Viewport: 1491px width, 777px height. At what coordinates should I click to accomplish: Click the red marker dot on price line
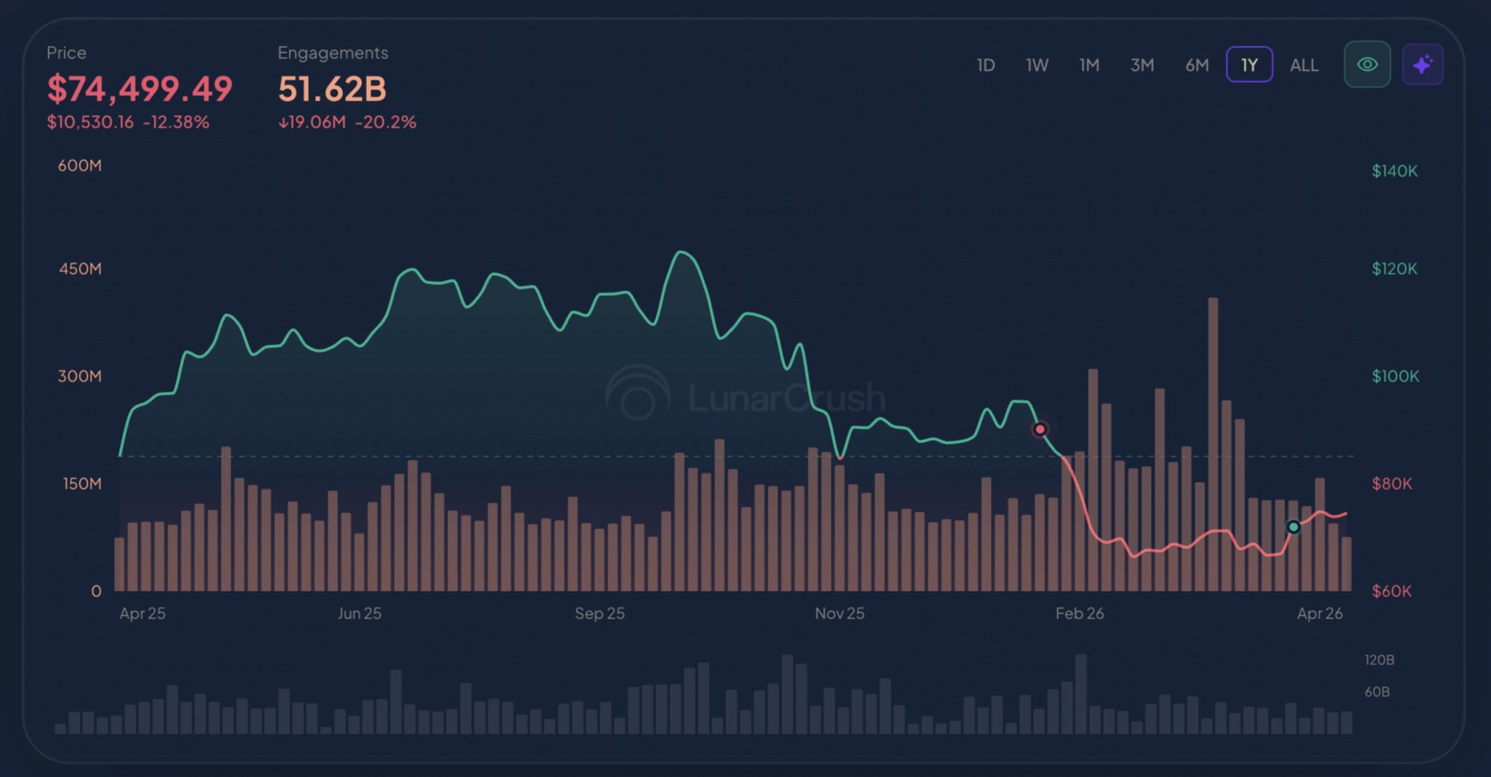tap(1040, 429)
